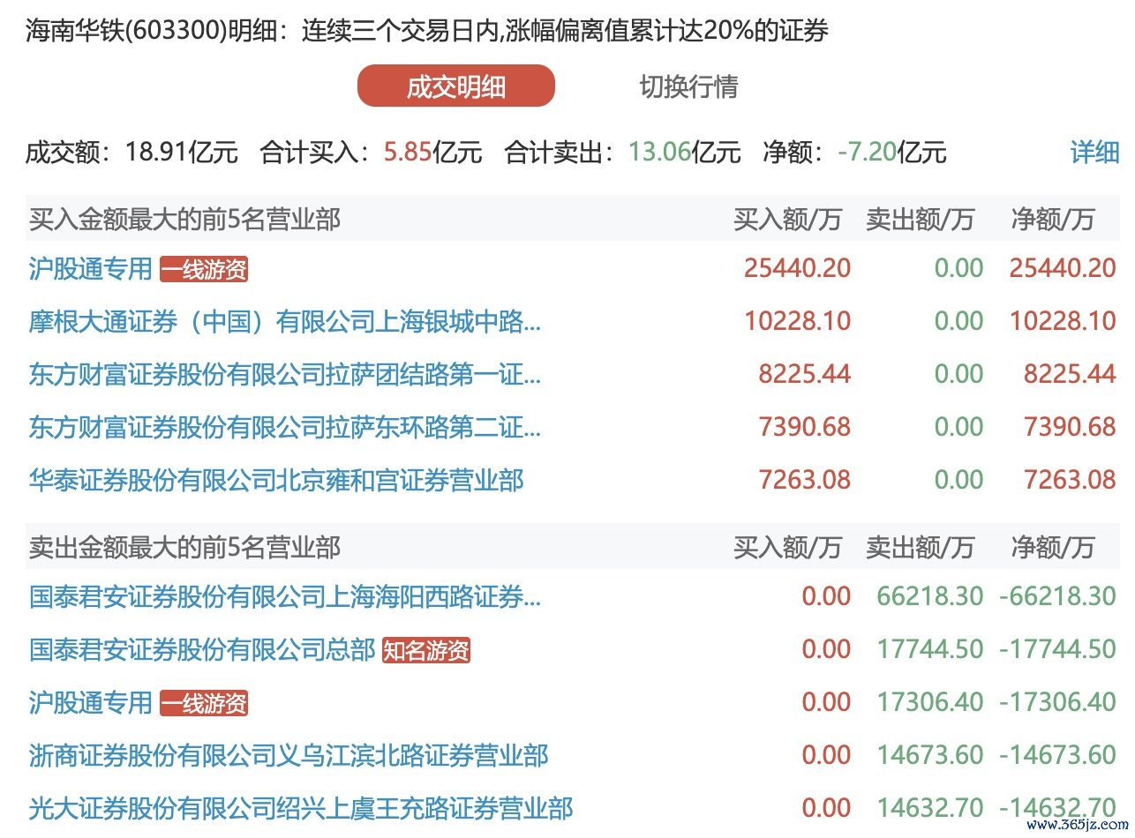
Task: Open the 详细 link
Action: coord(1094,152)
